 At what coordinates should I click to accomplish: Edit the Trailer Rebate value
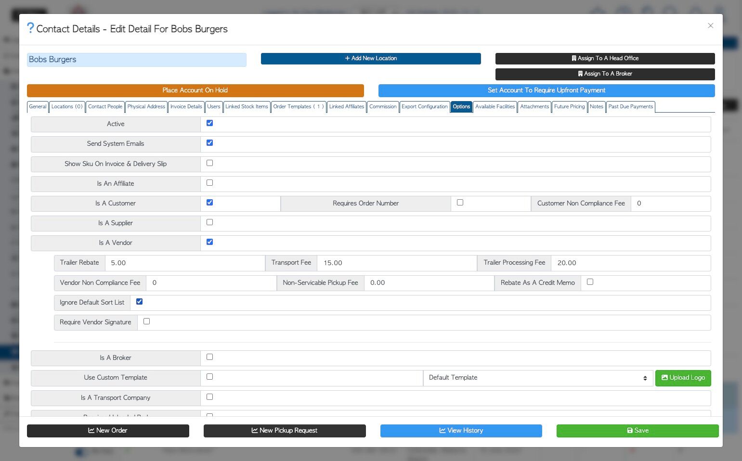[185, 263]
